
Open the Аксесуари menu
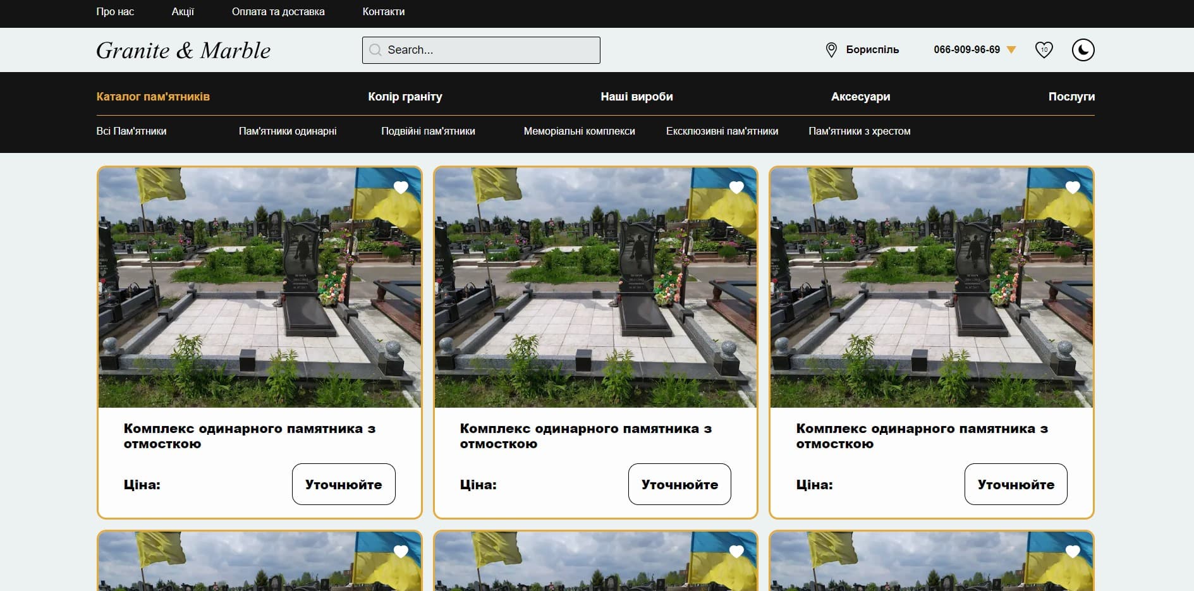pyautogui.click(x=860, y=97)
